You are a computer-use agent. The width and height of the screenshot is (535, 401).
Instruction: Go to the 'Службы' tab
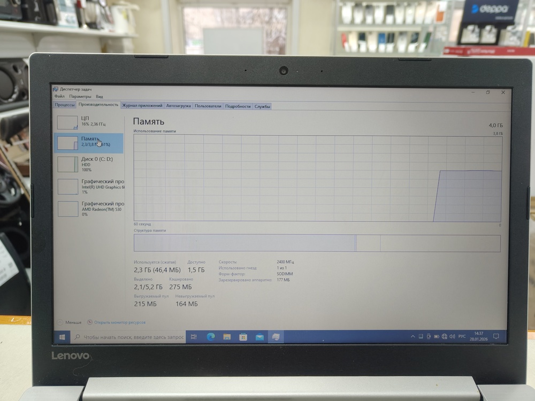click(x=262, y=106)
